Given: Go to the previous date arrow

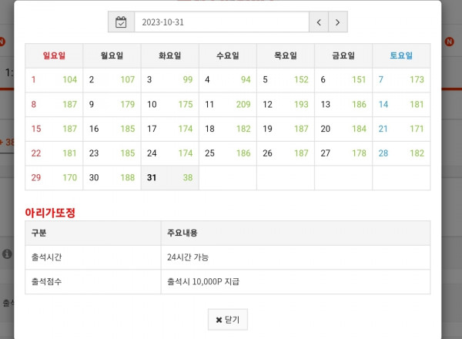Looking at the screenshot, I should pos(319,22).
